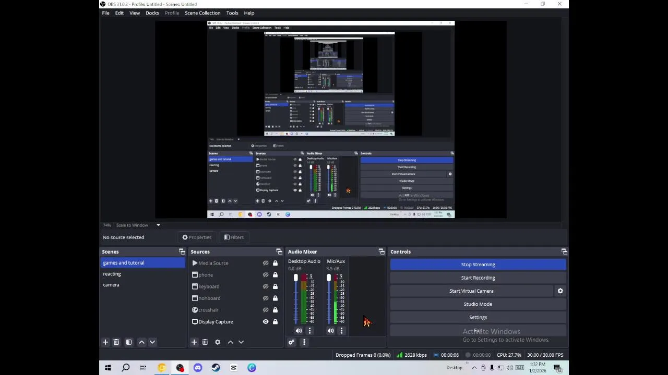Show hidden system tray icons

pos(474,368)
